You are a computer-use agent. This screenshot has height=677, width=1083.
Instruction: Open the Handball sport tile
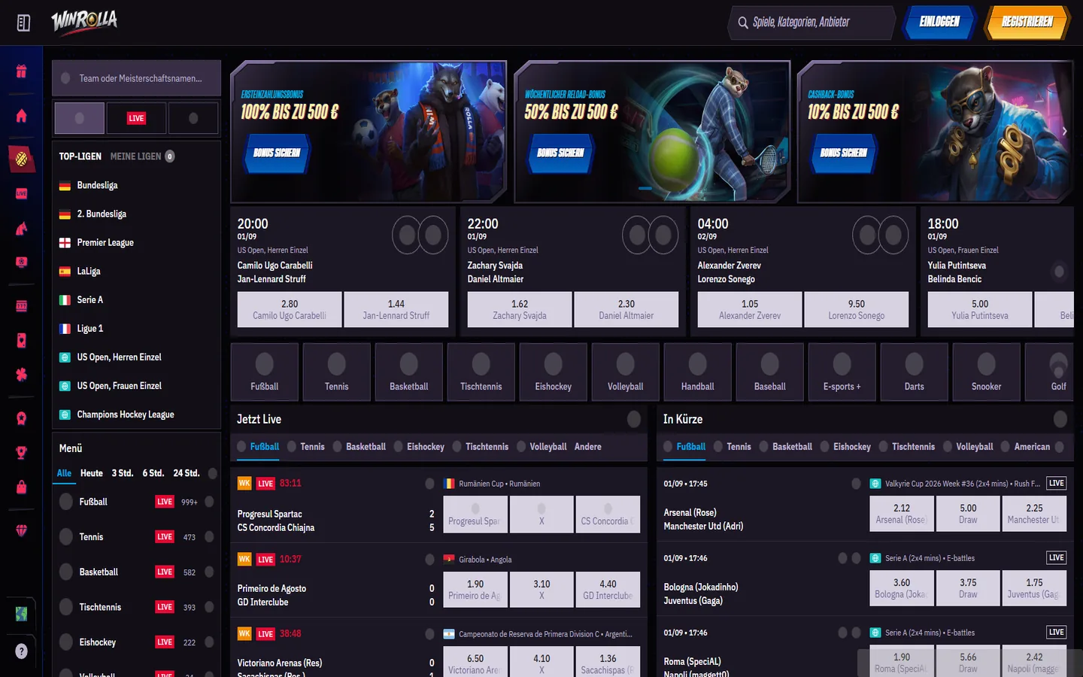697,371
